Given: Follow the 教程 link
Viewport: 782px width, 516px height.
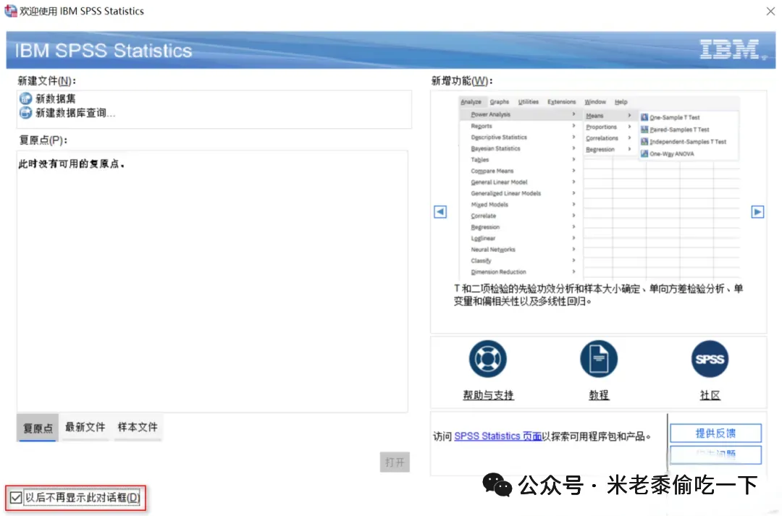Looking at the screenshot, I should click(599, 395).
